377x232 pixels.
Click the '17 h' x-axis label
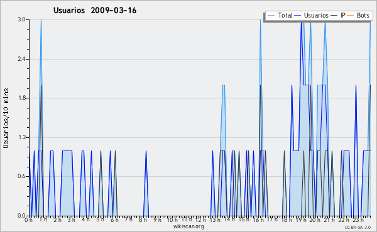(272, 219)
